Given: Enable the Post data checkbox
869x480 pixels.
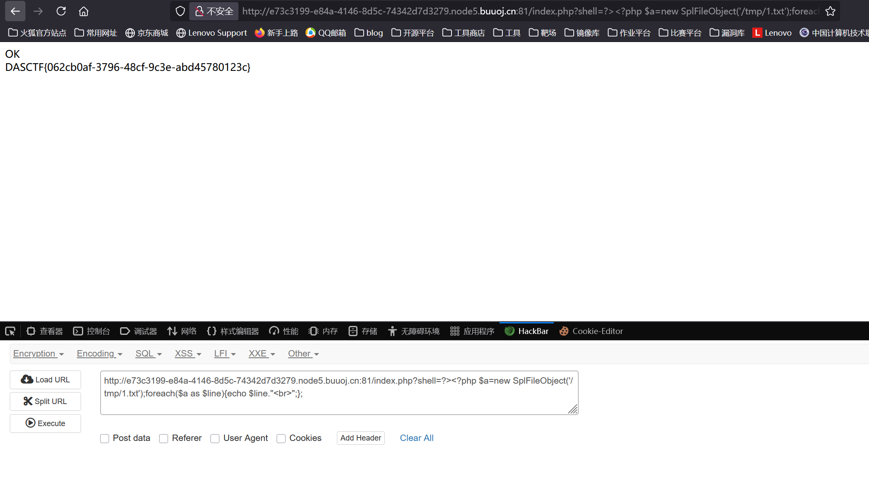Looking at the screenshot, I should coord(105,438).
